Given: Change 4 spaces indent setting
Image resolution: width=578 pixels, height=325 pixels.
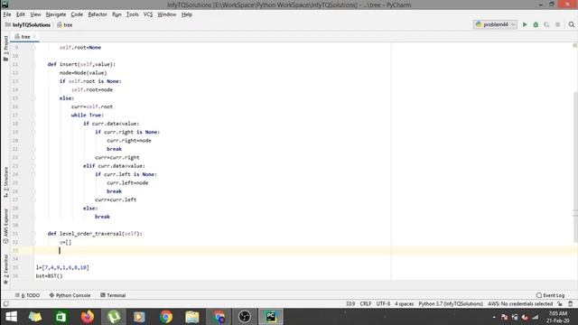Looking at the screenshot, I should click(404, 304).
